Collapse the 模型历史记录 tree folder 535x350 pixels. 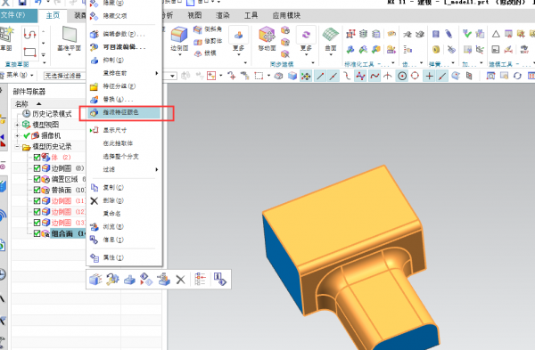[x=17, y=147]
